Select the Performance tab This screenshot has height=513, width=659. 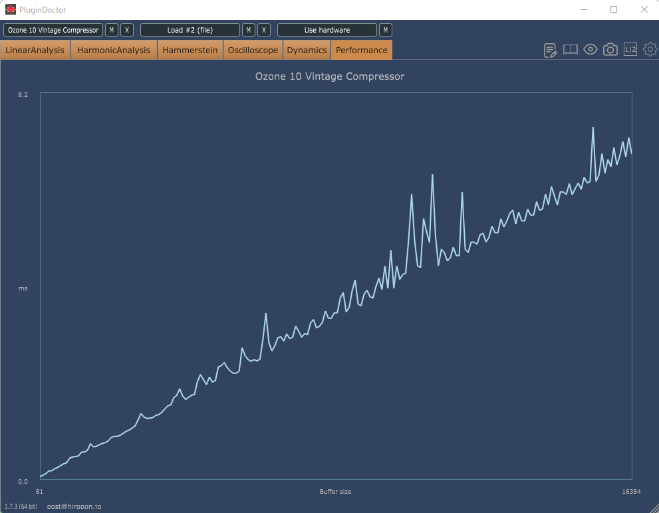coord(362,50)
